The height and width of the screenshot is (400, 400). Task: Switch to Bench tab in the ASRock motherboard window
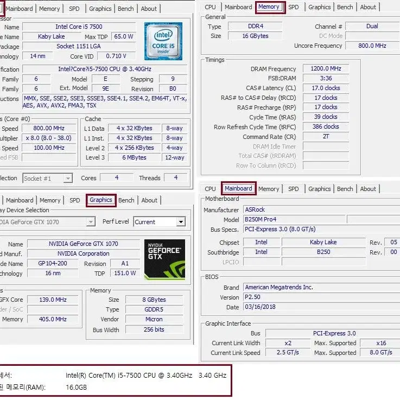345,189
